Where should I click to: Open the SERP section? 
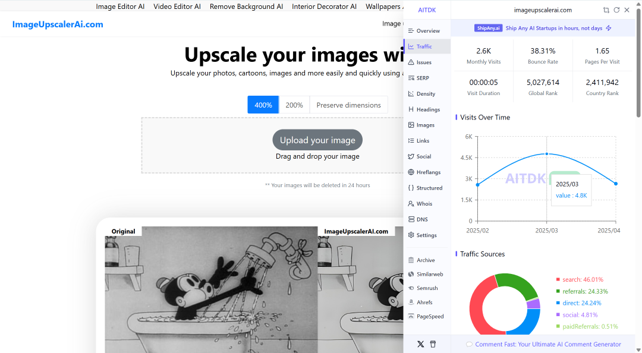tap(427, 78)
